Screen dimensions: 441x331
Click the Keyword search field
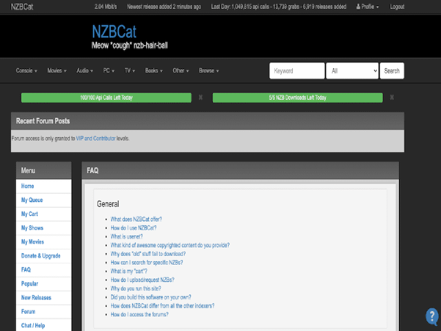tap(297, 70)
